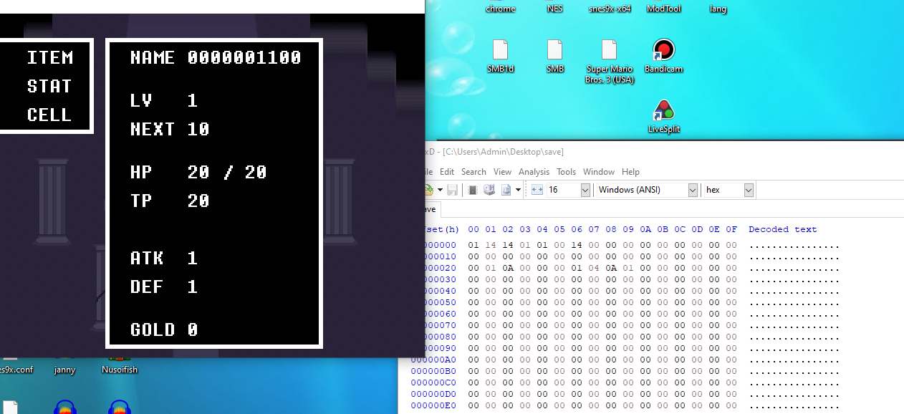Click the HP 20 / 20 line in game
Image resolution: width=904 pixels, height=414 pixels.
pyautogui.click(x=198, y=172)
